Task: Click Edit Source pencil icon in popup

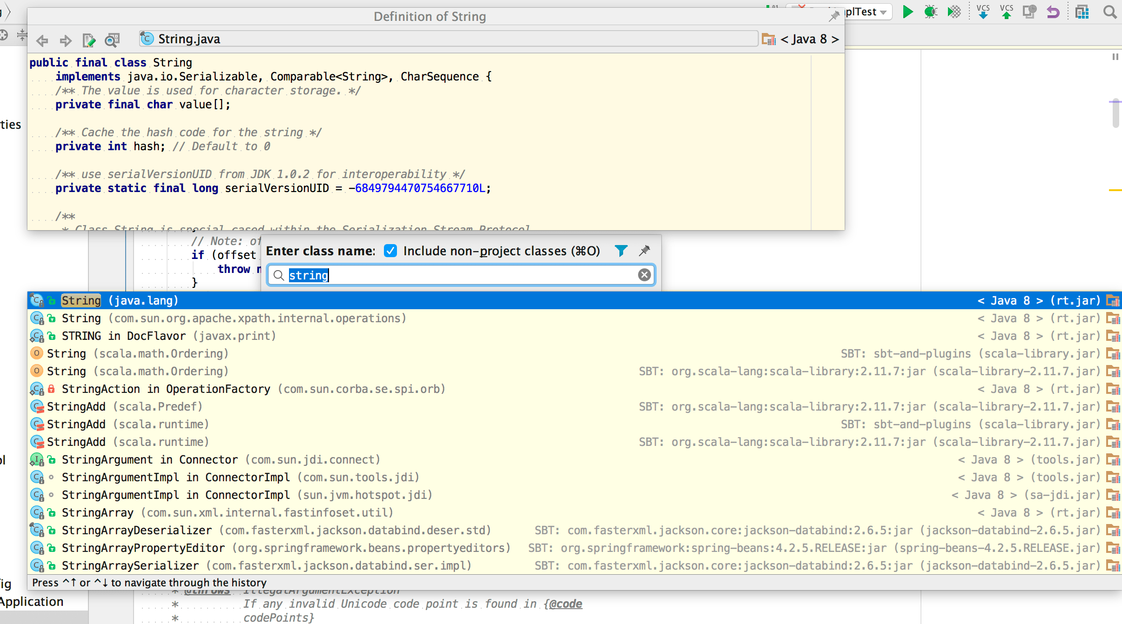Action: 88,40
